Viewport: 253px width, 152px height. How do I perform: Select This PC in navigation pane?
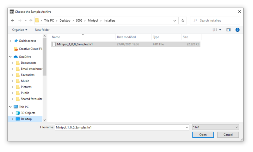[x=23, y=107]
